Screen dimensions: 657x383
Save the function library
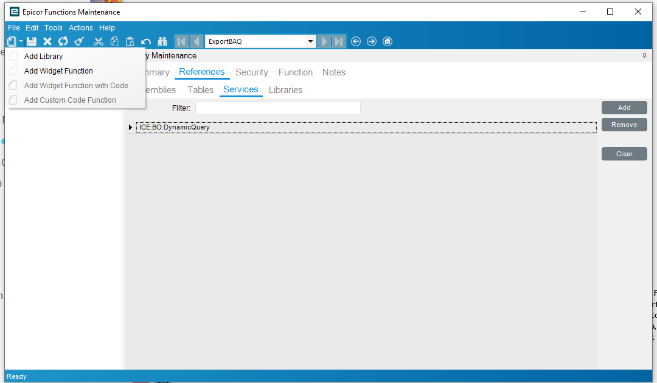pyautogui.click(x=32, y=41)
